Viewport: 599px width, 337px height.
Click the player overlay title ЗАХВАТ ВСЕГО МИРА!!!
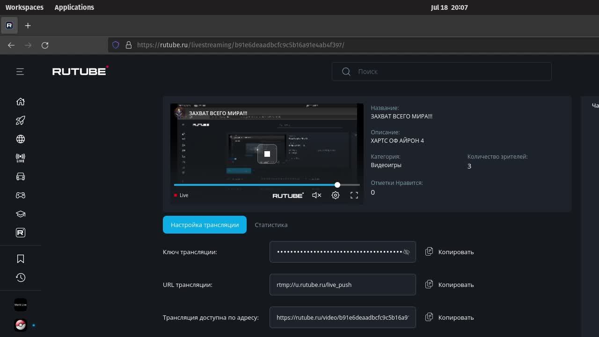click(x=218, y=113)
